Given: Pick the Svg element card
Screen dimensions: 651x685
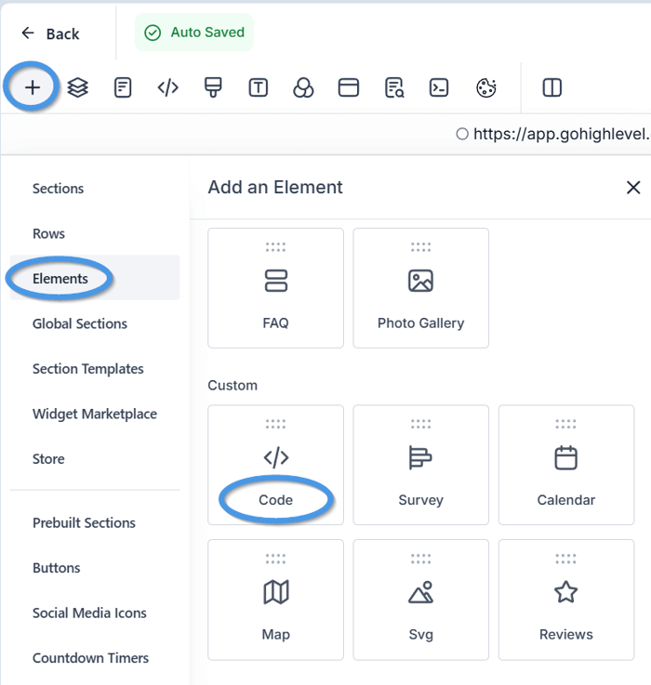Looking at the screenshot, I should [x=420, y=599].
